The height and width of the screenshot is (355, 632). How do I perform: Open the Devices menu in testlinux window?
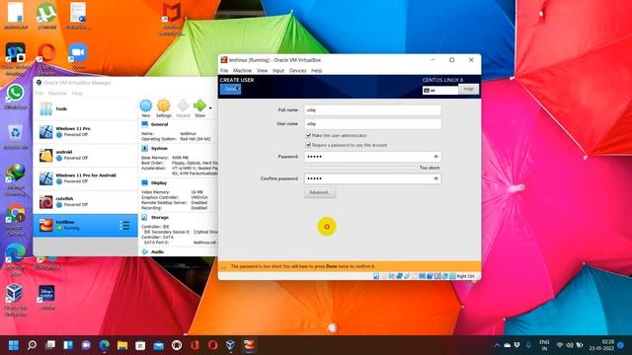297,70
